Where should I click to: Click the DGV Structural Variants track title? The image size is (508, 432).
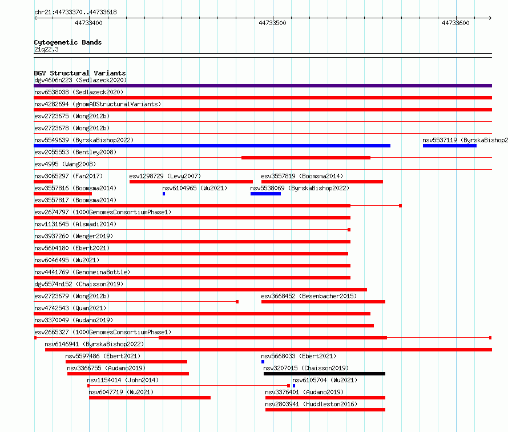tap(80, 73)
